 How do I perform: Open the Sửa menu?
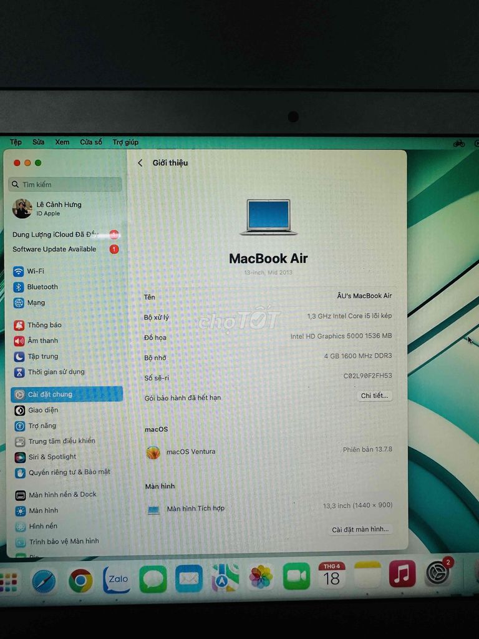[39, 142]
